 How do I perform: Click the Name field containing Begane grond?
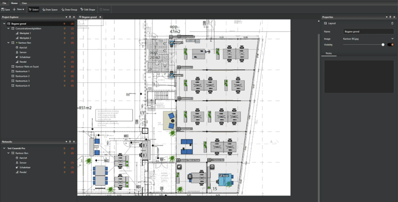pos(368,32)
